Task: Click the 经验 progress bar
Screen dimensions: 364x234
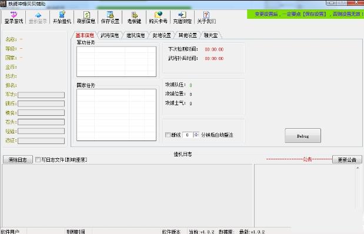Action: coord(41,131)
